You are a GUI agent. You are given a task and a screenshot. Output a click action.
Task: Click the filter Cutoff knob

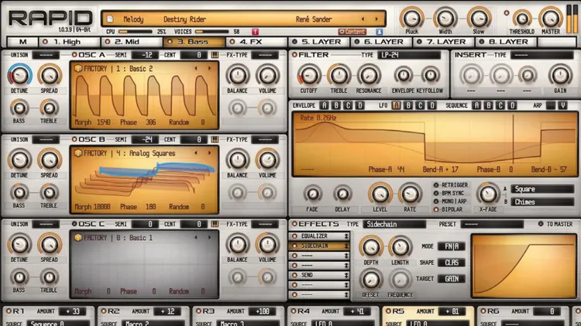(309, 75)
